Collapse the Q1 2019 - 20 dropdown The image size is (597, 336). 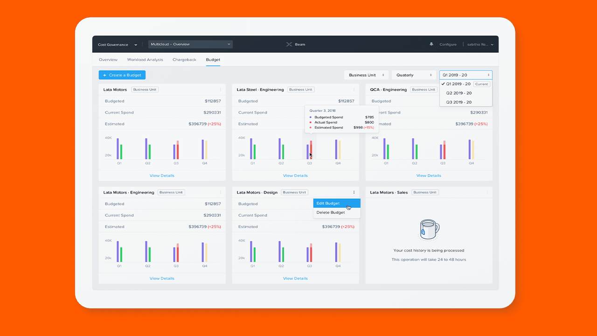[465, 75]
